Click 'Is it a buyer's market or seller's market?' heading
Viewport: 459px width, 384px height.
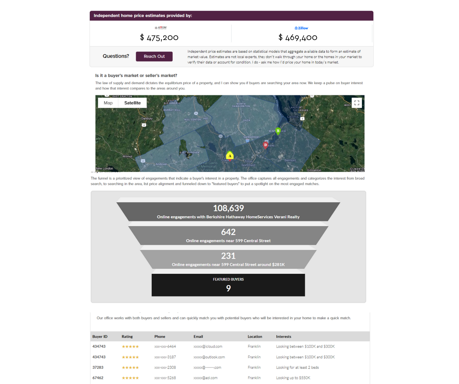(x=136, y=76)
